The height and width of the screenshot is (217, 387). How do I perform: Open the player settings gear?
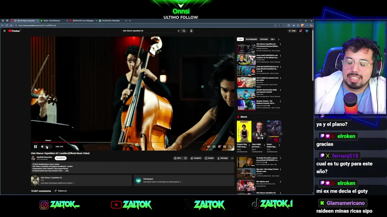(220, 147)
